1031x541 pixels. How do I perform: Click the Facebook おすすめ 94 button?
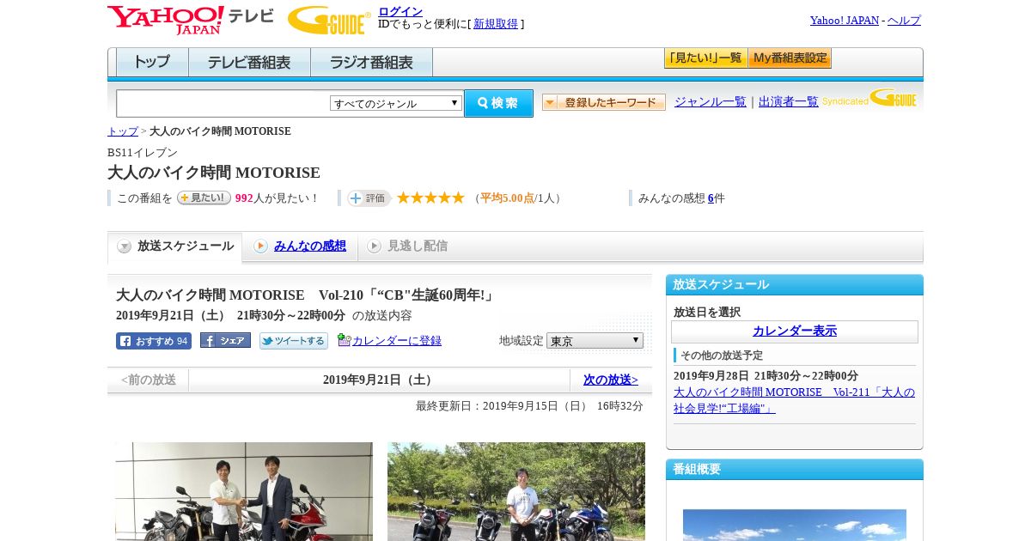click(x=154, y=341)
